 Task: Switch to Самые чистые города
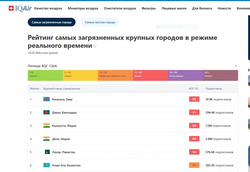click(100, 22)
